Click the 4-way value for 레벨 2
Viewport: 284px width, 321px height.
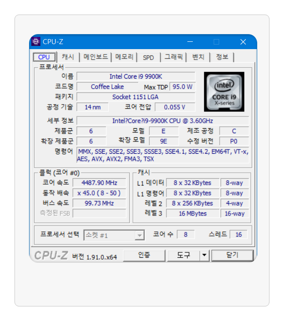pyautogui.click(x=235, y=203)
